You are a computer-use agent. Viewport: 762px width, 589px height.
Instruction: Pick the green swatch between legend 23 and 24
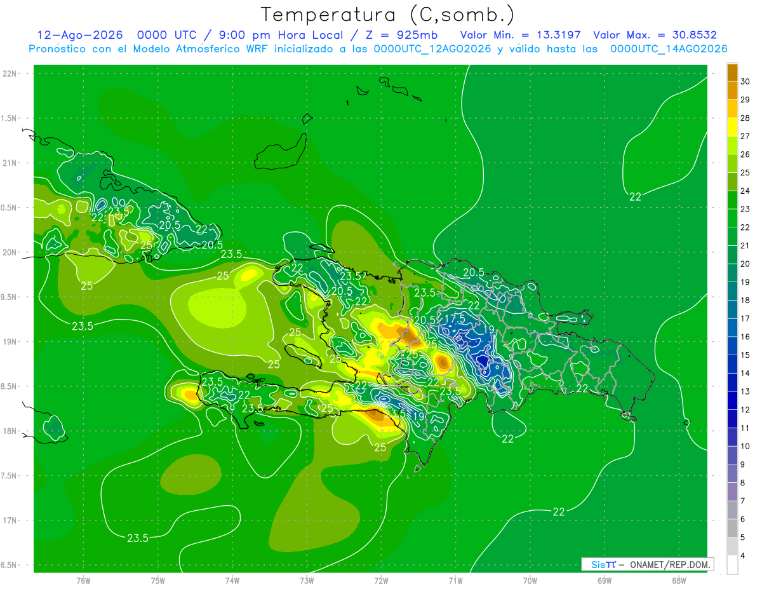[732, 200]
